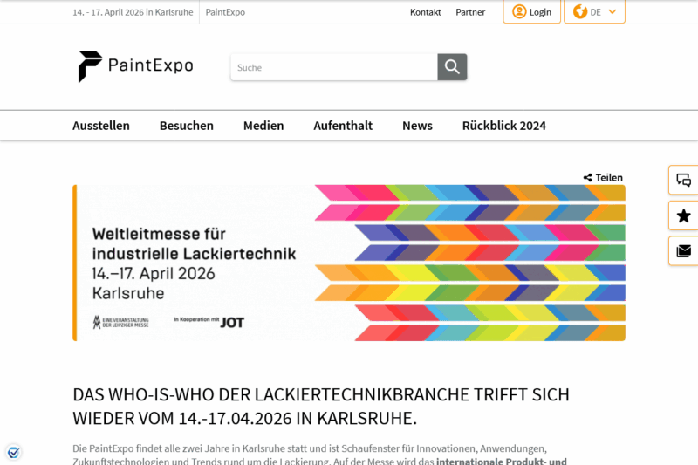Expand the DE language dropdown chevron
The width and height of the screenshot is (698, 465).
612,12
